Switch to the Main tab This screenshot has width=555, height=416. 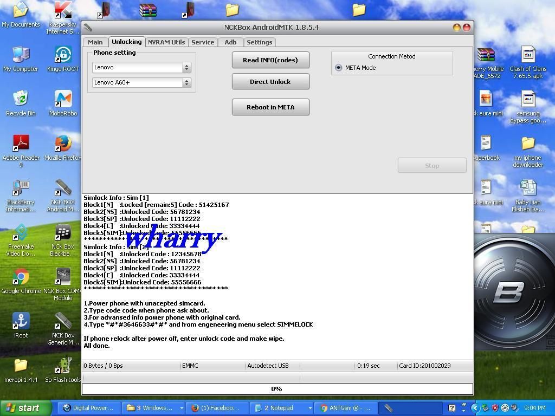pyautogui.click(x=95, y=42)
